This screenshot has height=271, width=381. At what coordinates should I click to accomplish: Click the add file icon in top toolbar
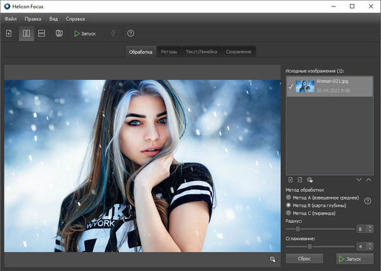(9, 33)
